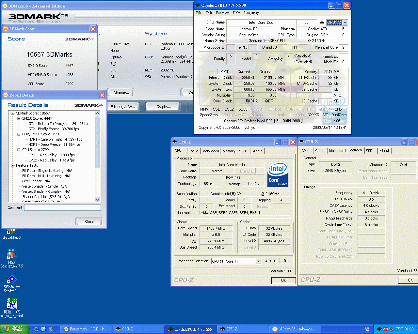This screenshot has width=418, height=334.
Task: Switch to Futuremark ORB on the taskbar
Action: pos(87,329)
